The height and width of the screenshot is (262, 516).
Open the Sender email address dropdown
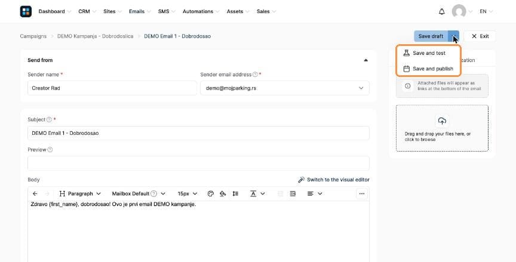click(x=285, y=88)
